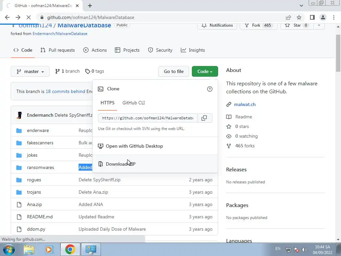This screenshot has height=256, width=341.
Task: Click the Download ZIP archive icon
Action: 101,164
